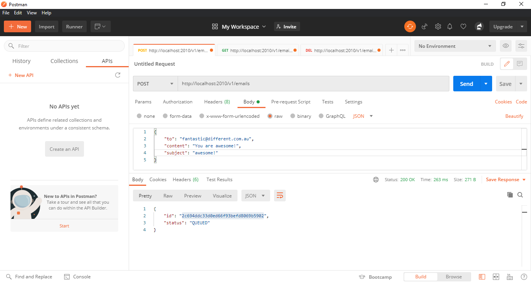
Task: Click the Beautify link
Action: [514, 116]
